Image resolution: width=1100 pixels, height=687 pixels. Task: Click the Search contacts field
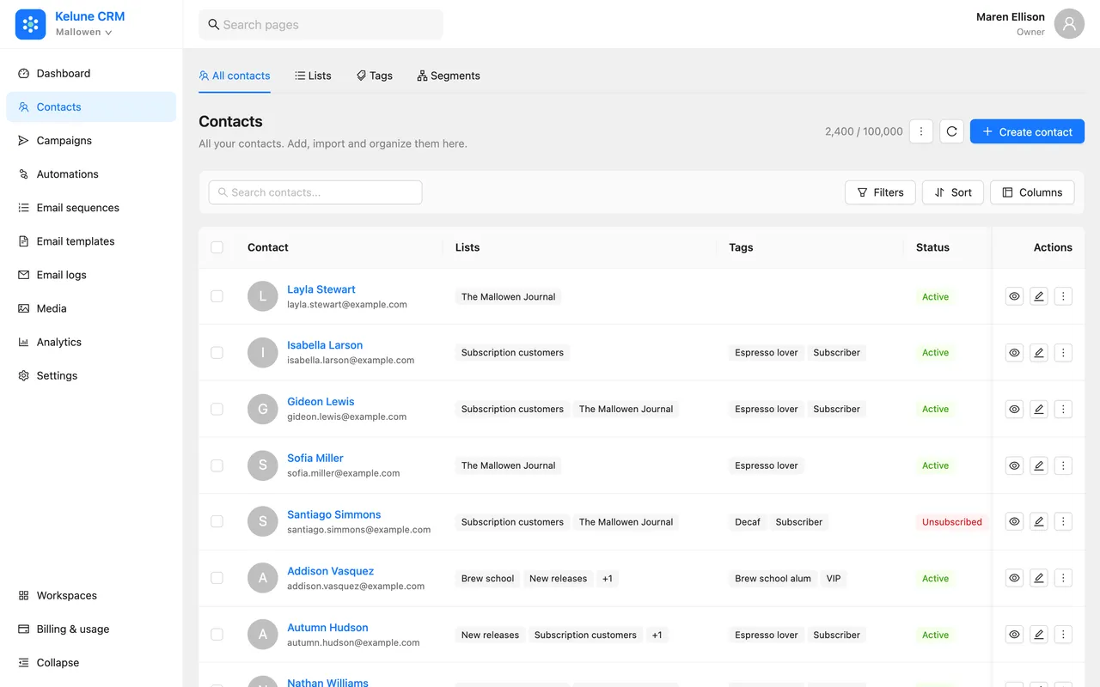315,192
